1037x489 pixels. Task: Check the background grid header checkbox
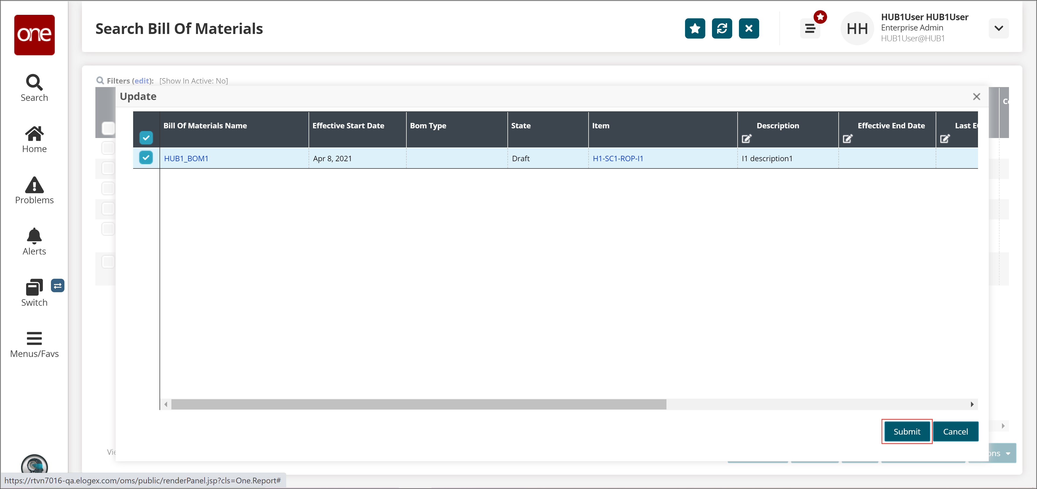[108, 128]
